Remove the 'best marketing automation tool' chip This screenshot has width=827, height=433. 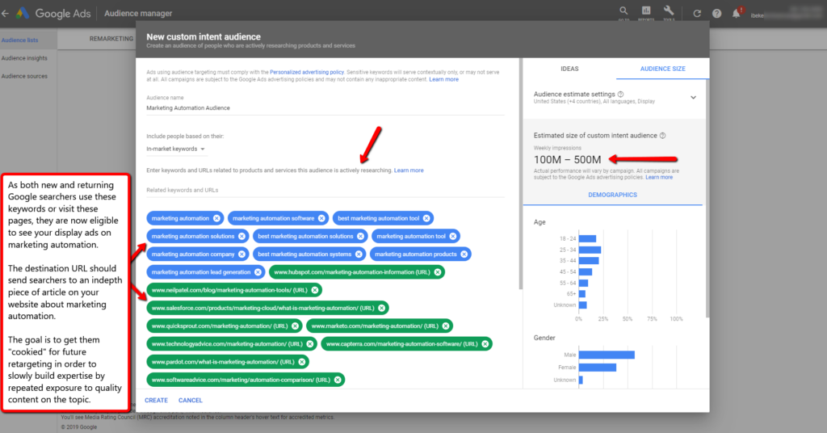[x=426, y=218]
